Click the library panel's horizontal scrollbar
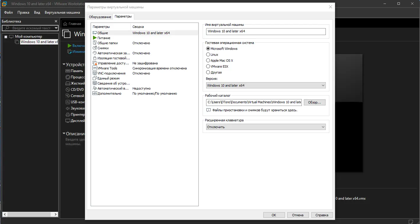The image size is (420, 224). coord(30,214)
